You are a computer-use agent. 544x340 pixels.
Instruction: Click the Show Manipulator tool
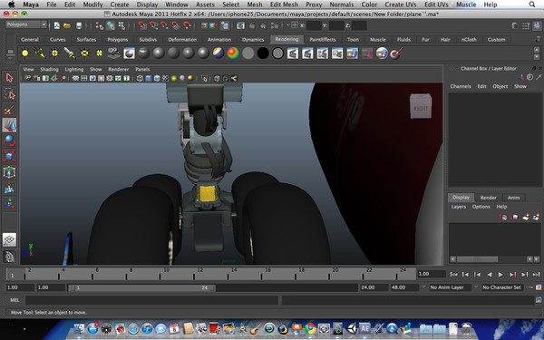[9, 204]
